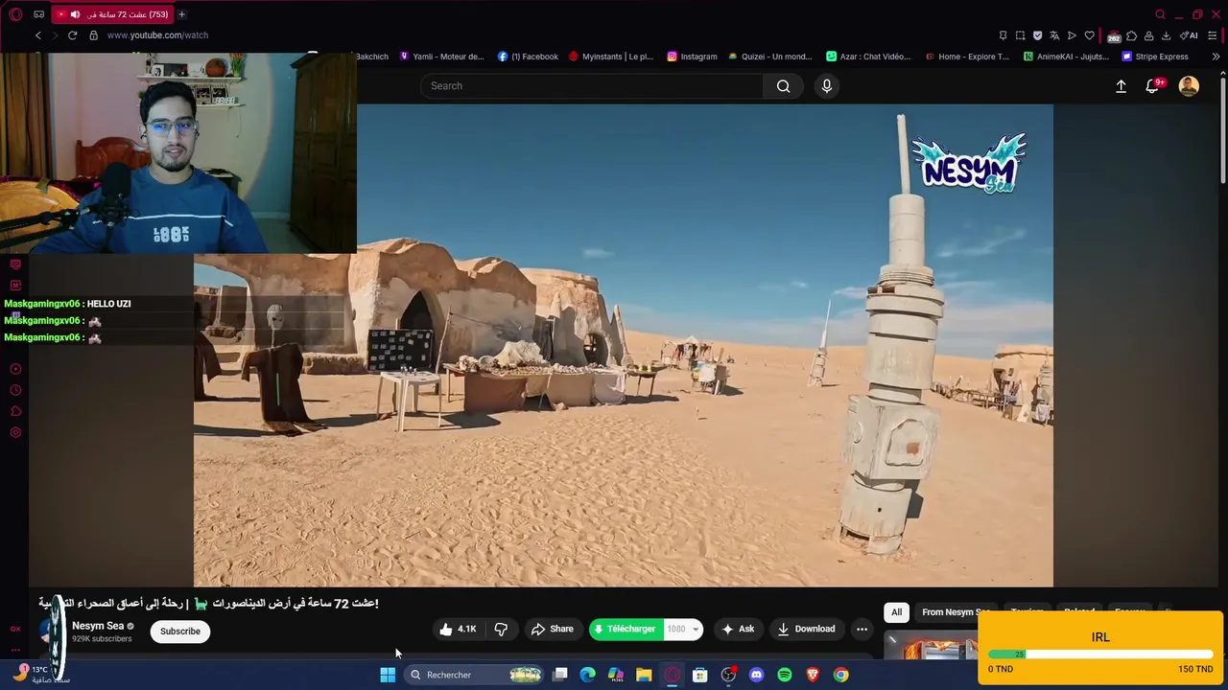Click the Ask button
The width and height of the screenshot is (1228, 690).
pyautogui.click(x=738, y=630)
